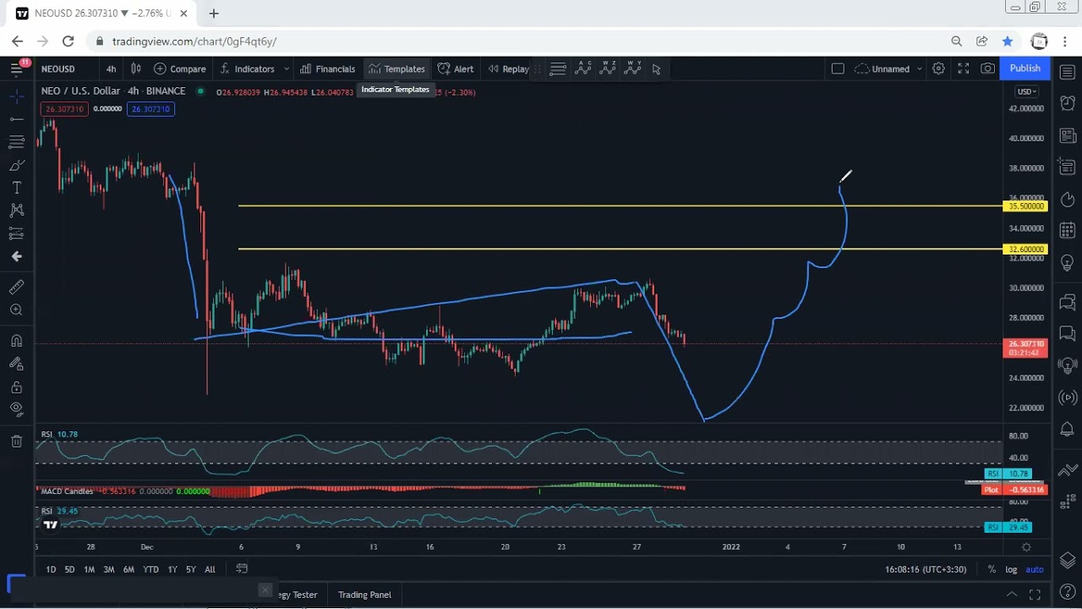The height and width of the screenshot is (609, 1082).
Task: Select the brush drawing tool
Action: coord(16,165)
